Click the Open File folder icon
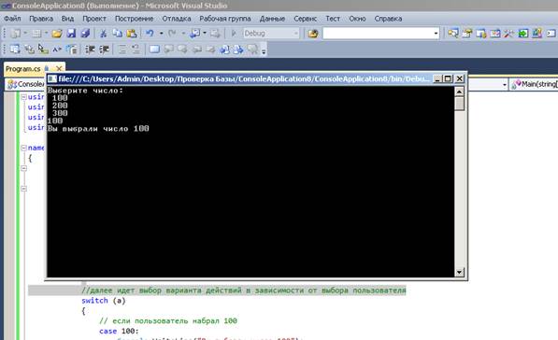The width and height of the screenshot is (558, 340). tap(57, 34)
